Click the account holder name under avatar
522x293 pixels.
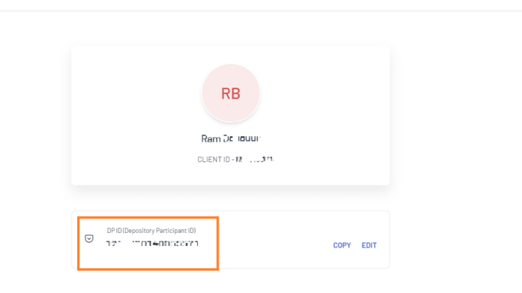(x=230, y=138)
